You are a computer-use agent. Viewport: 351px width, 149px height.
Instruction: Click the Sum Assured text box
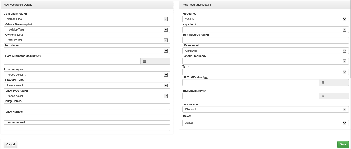pos(265,40)
